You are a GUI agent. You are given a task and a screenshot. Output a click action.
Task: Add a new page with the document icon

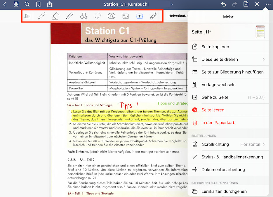click(x=246, y=4)
